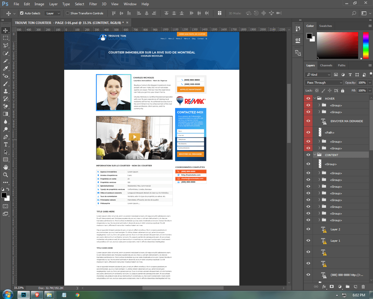Select the Gradient tool

(x=6, y=114)
